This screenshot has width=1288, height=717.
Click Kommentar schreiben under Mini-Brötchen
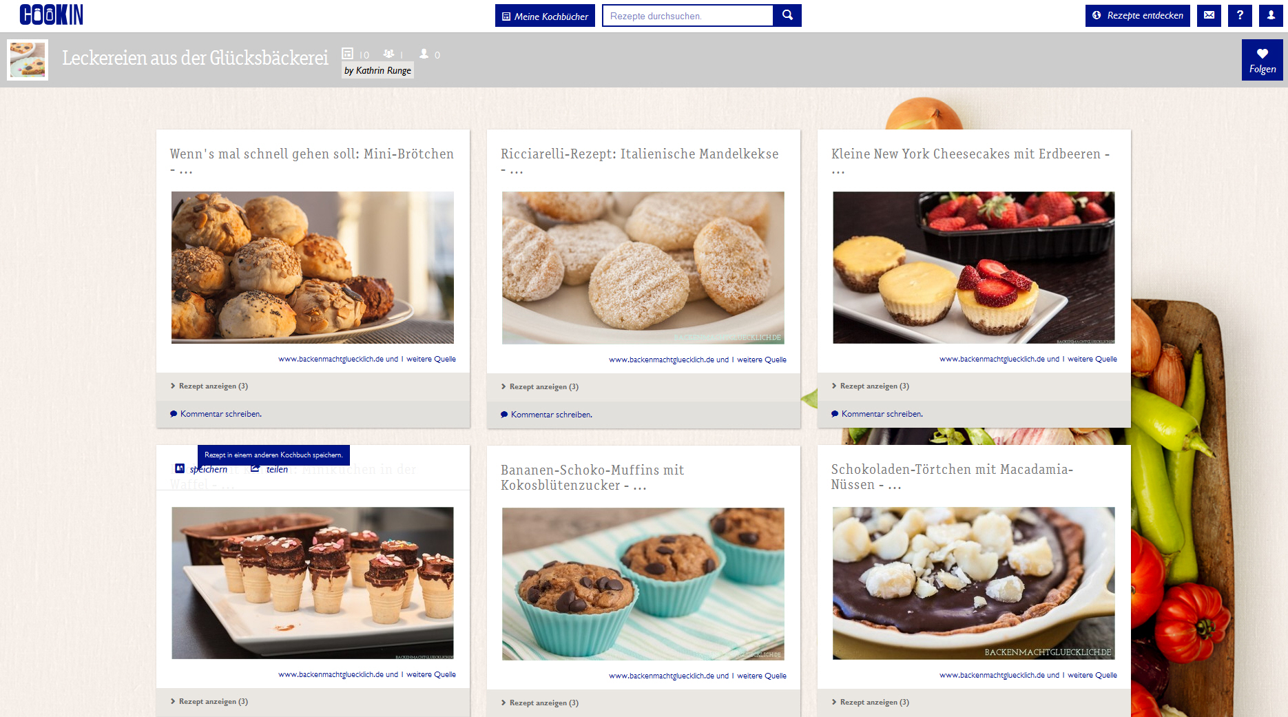tap(220, 414)
